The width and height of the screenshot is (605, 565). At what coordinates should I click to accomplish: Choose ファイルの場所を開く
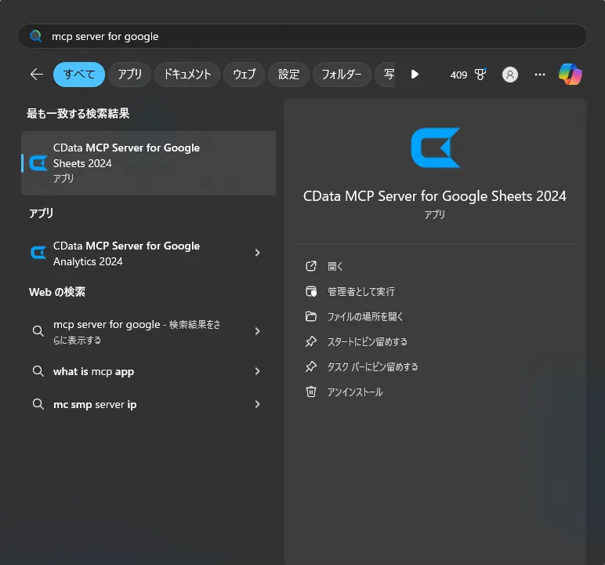pyautogui.click(x=365, y=316)
